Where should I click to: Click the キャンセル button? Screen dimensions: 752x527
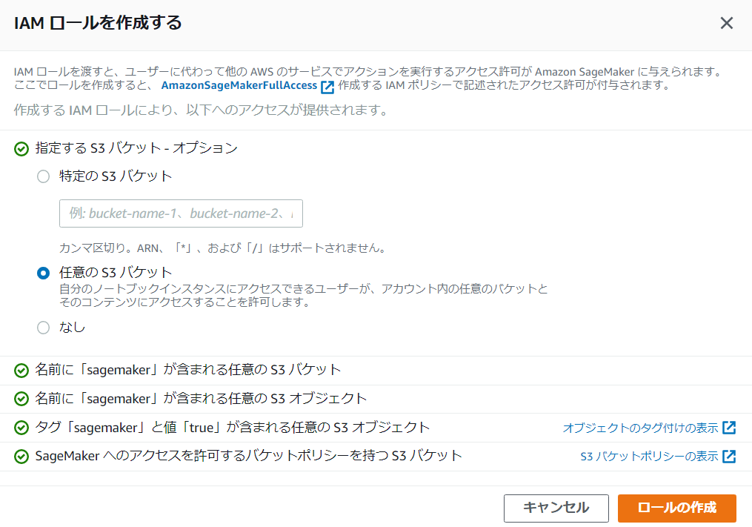coord(556,508)
